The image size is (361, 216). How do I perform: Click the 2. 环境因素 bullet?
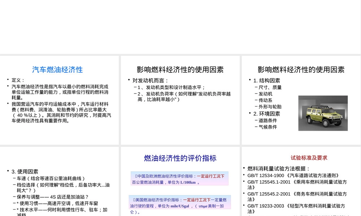(x=267, y=114)
